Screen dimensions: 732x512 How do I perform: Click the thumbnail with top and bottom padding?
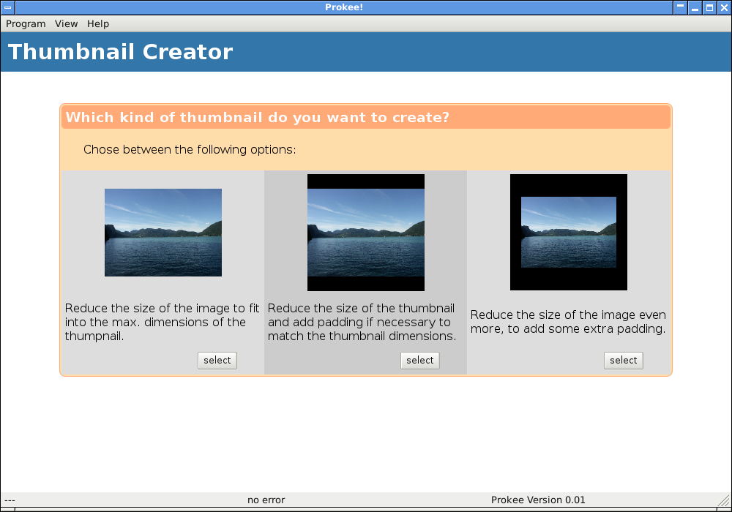click(366, 233)
